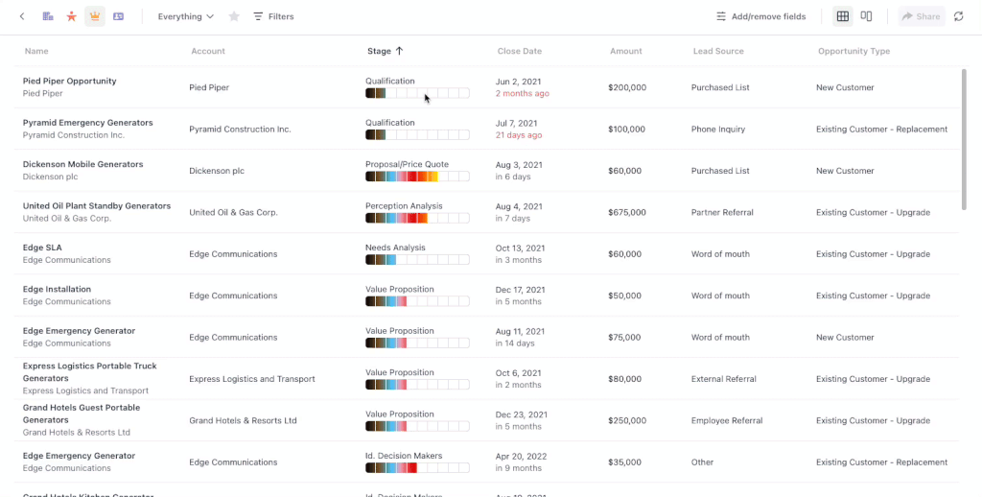This screenshot has height=497, width=982.
Task: Open the Contacts card icon
Action: (118, 17)
